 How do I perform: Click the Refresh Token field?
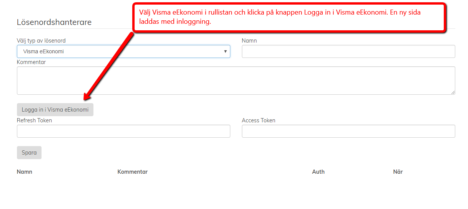click(123, 131)
